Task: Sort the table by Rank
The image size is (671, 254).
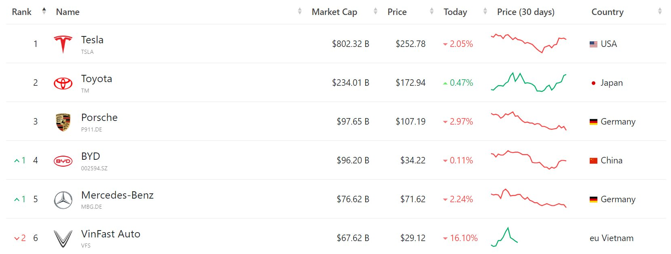Action: tap(44, 11)
